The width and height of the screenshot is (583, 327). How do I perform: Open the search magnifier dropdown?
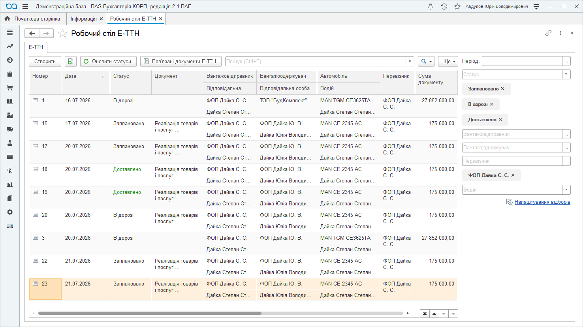426,61
